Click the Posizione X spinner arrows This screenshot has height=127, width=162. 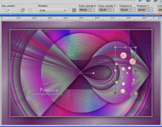[x=133, y=10]
